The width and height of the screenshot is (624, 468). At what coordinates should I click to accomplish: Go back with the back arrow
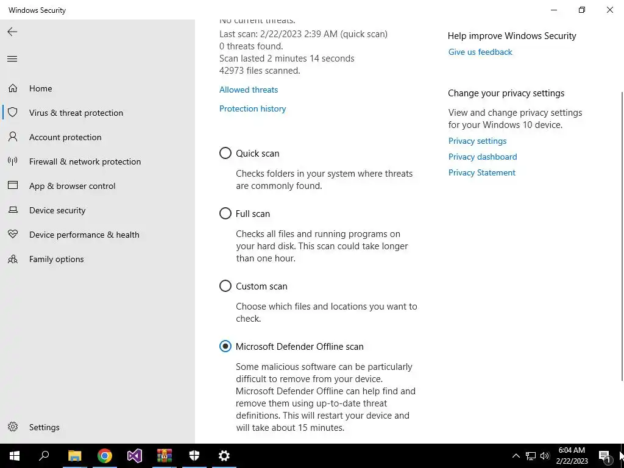(x=12, y=32)
